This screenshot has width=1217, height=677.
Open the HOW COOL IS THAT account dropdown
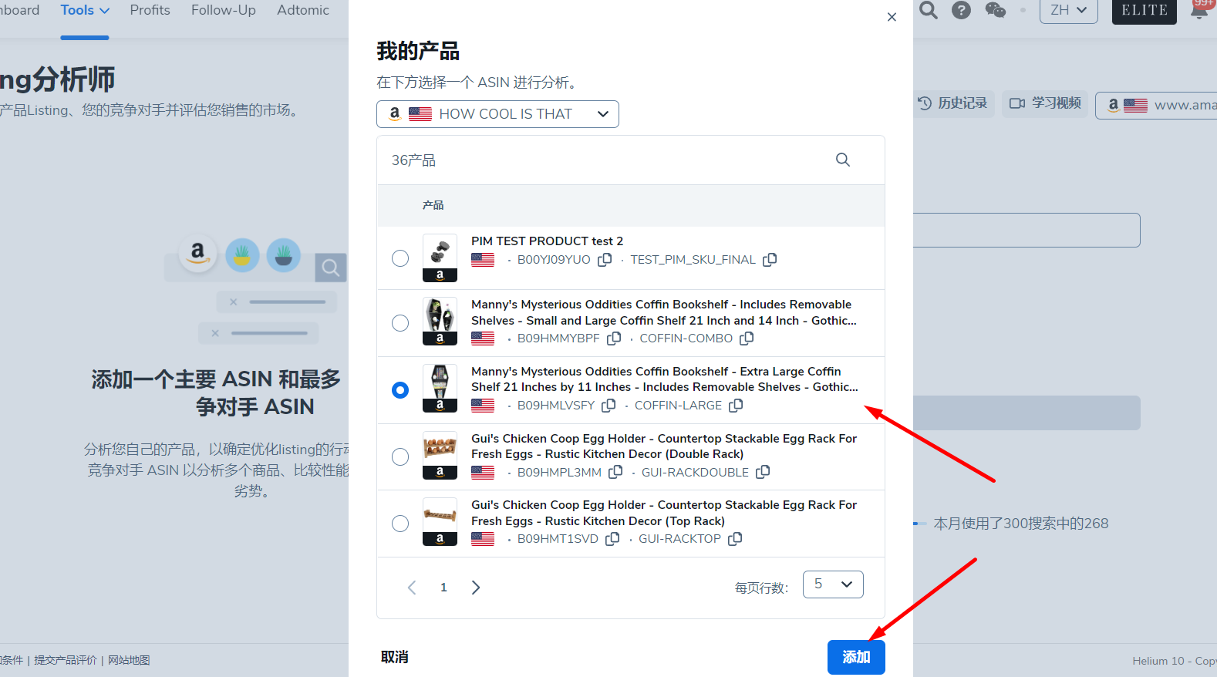point(497,114)
